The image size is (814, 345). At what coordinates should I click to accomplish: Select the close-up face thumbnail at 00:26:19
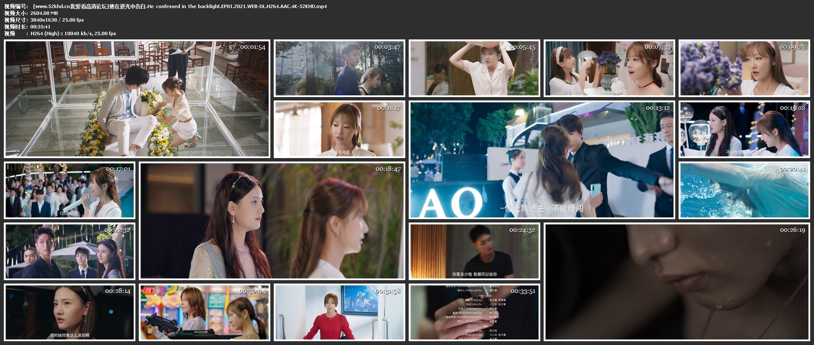click(x=676, y=282)
